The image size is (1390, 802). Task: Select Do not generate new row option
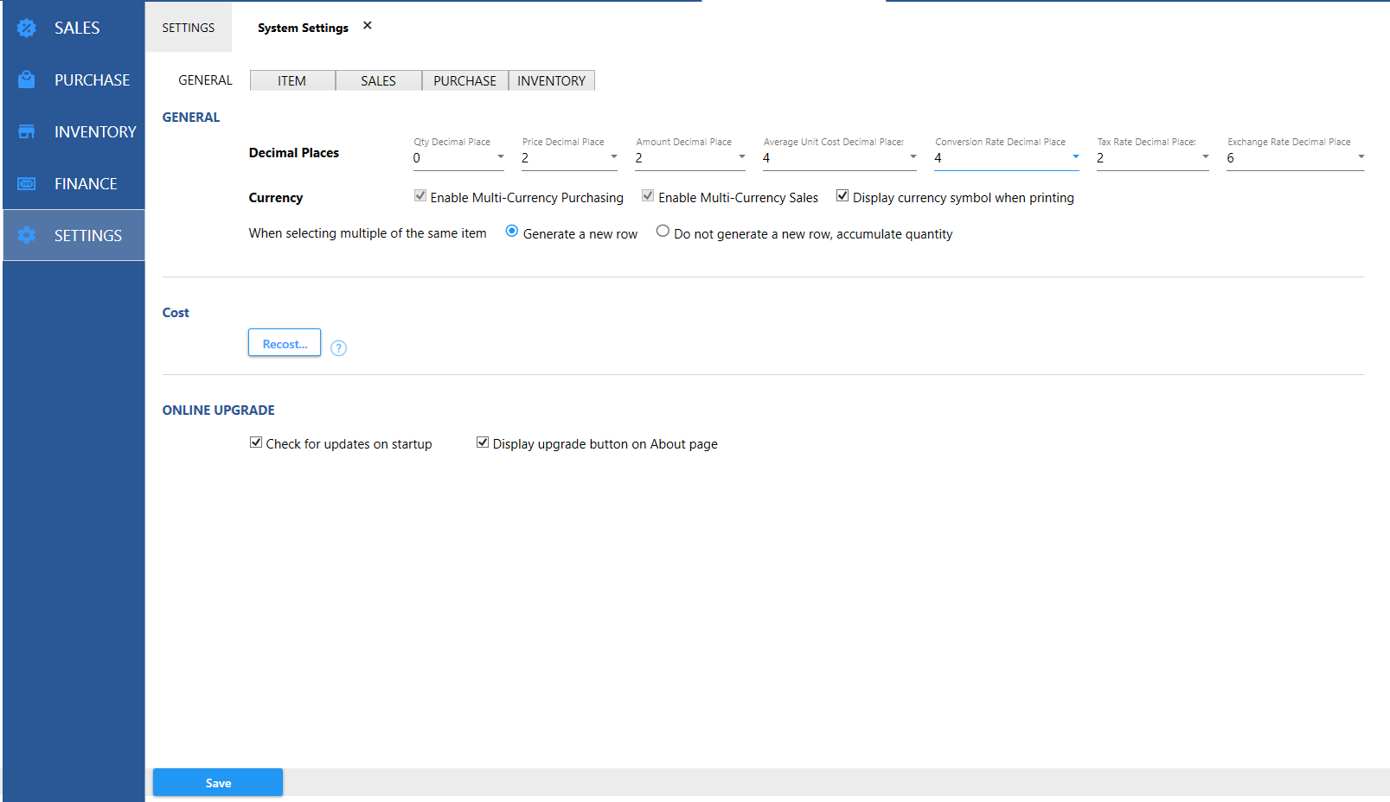coord(663,232)
